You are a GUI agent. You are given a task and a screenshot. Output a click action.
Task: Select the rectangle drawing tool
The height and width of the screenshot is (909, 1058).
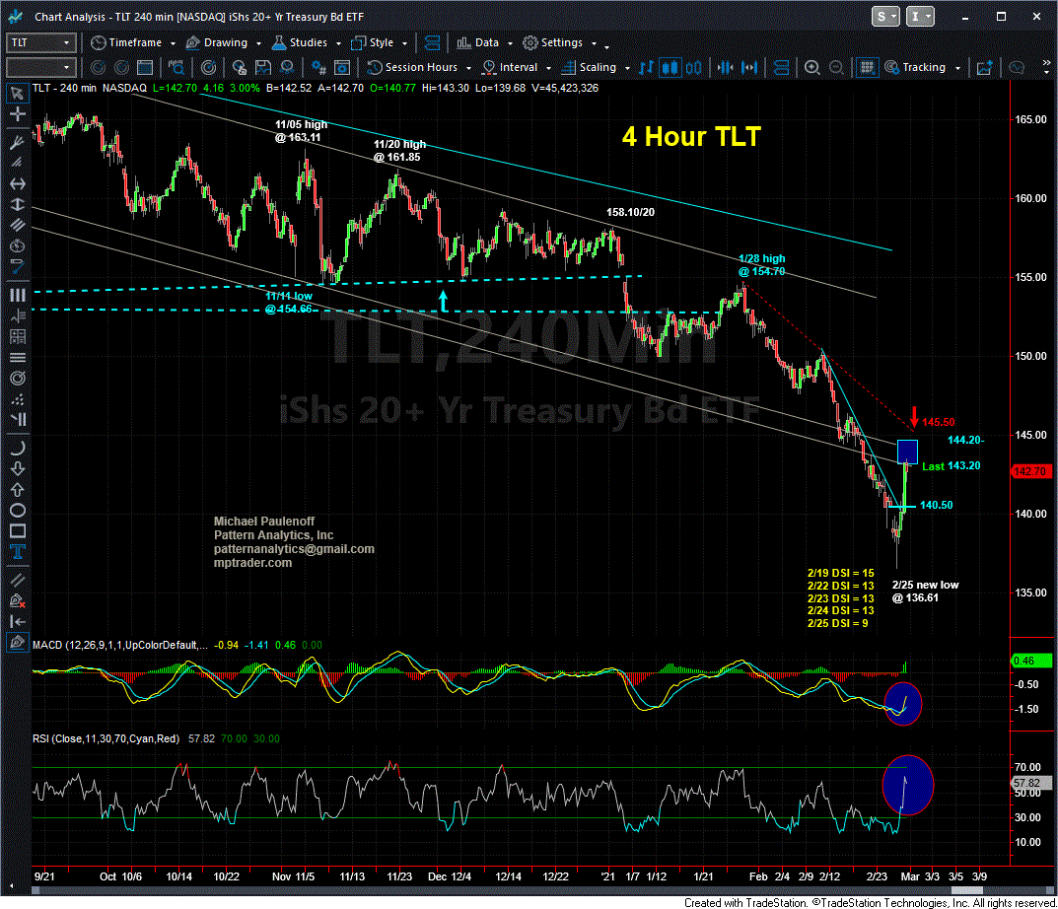(x=18, y=531)
